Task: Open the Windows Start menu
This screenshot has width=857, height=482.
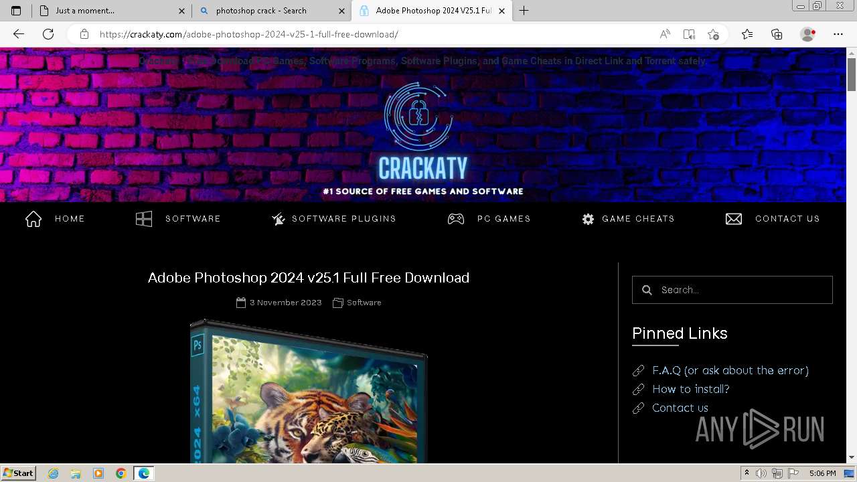Action: pyautogui.click(x=18, y=473)
